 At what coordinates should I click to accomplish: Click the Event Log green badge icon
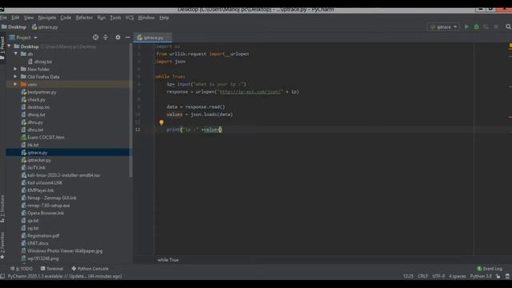[479, 269]
